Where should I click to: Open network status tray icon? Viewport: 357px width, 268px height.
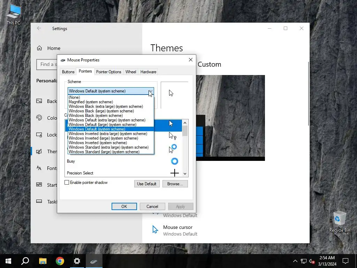click(x=304, y=261)
